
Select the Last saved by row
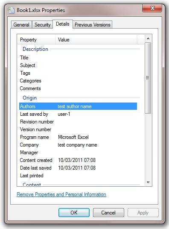78,114
